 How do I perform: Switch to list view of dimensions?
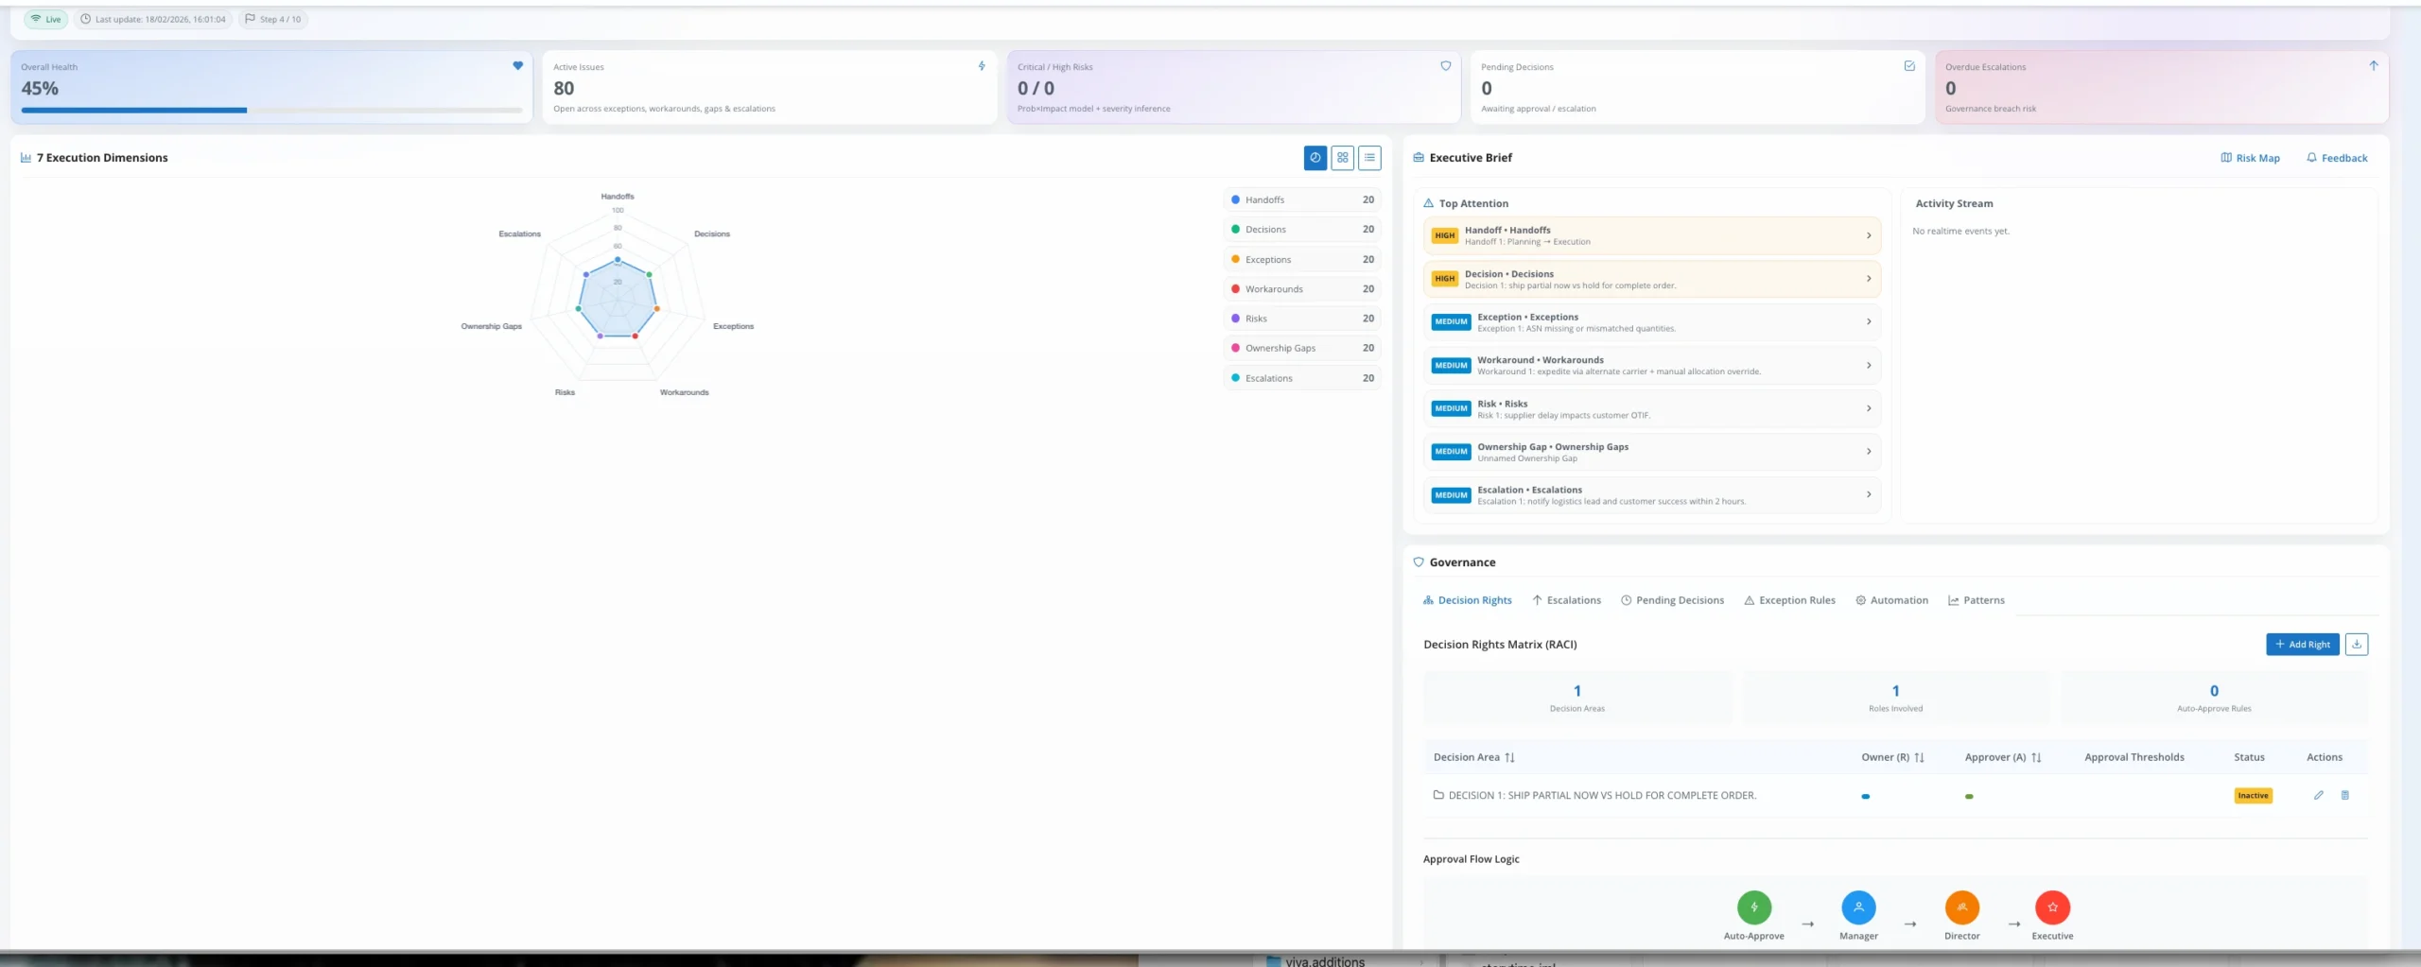coord(1369,158)
